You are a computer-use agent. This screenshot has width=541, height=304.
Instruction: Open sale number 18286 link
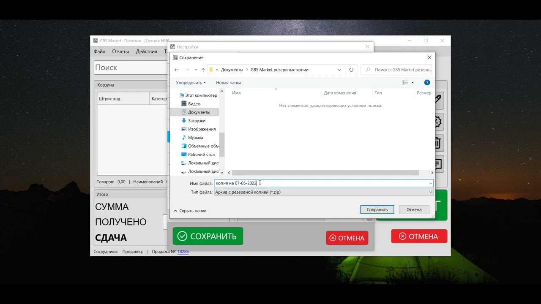coord(183,252)
